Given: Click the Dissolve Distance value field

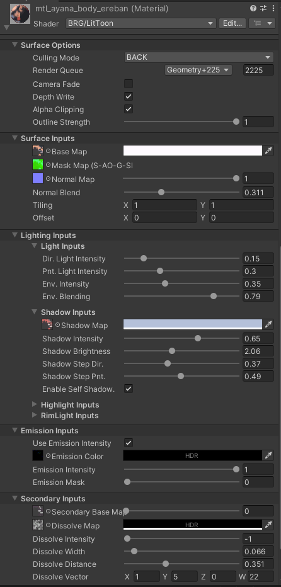Looking at the screenshot, I should [x=258, y=564].
